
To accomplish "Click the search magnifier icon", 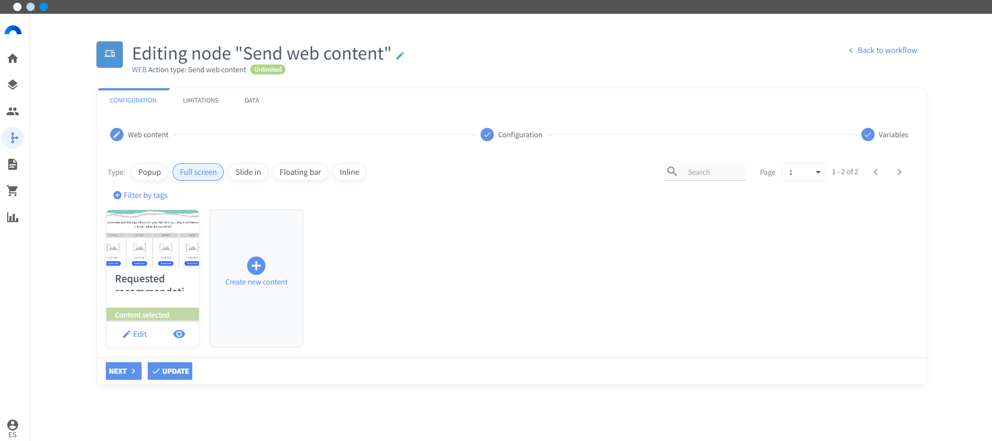I will tap(672, 171).
